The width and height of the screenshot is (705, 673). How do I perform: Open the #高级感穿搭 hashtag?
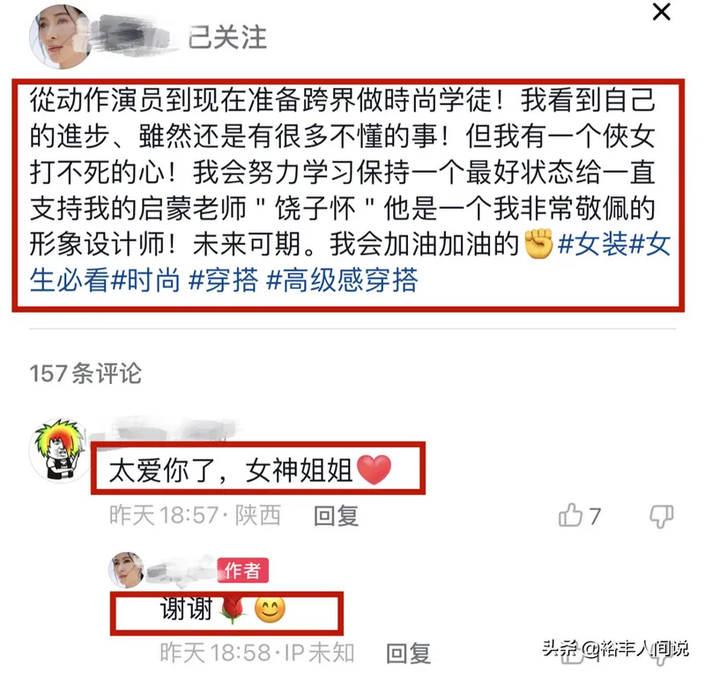pyautogui.click(x=342, y=280)
